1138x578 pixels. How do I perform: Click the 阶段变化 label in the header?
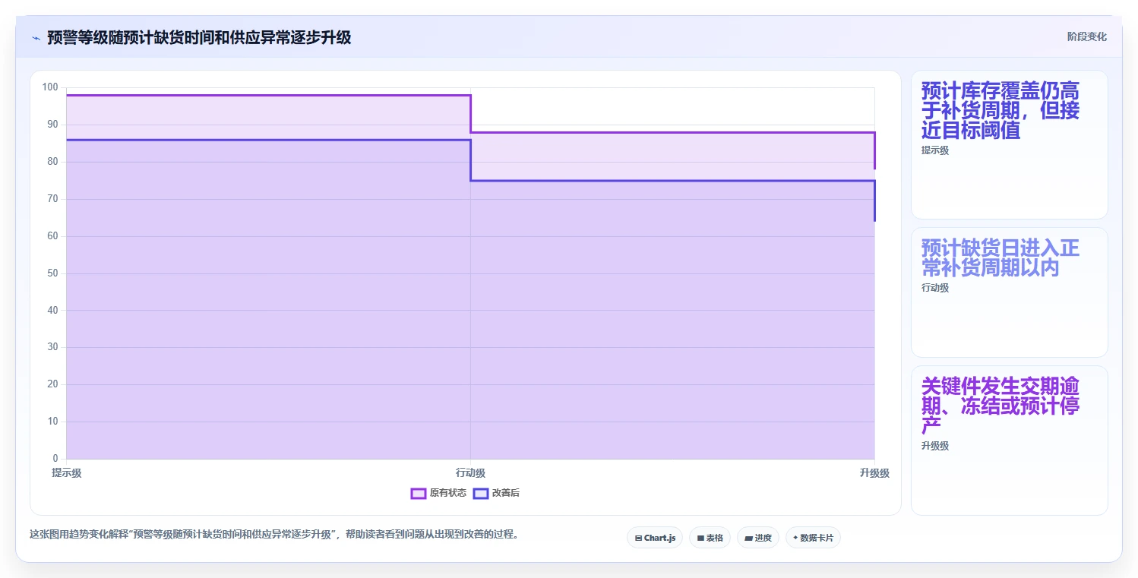coord(1087,36)
